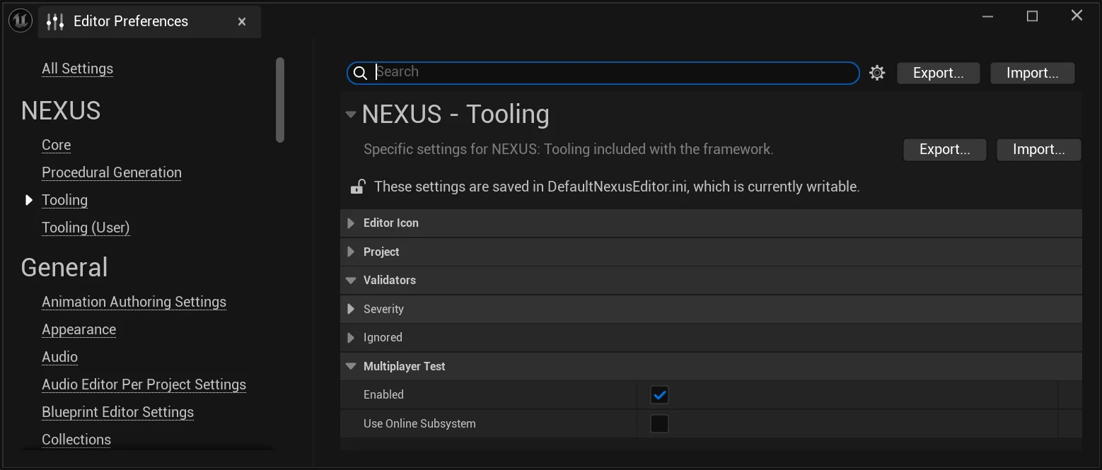Viewport: 1102px width, 470px height.
Task: Expand the Editor Icon category
Action: (351, 223)
